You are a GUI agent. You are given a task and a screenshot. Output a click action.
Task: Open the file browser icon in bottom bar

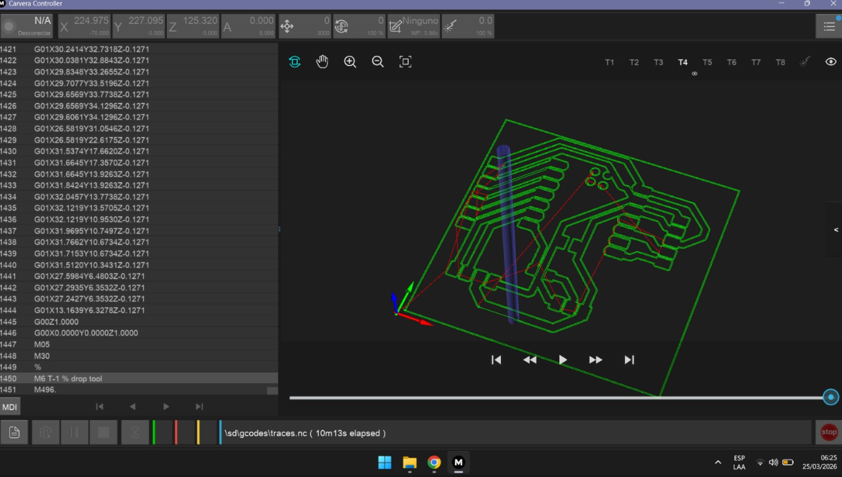pos(14,432)
